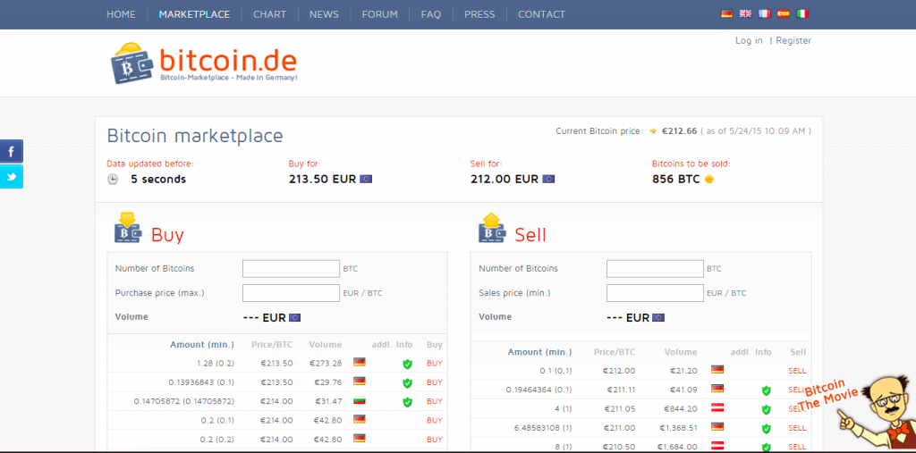
Task: Click the €273.28 volume cell
Action: click(x=326, y=363)
